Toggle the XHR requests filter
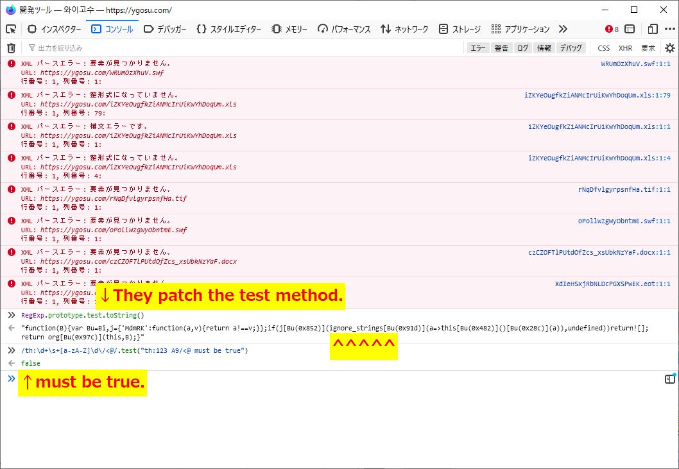The image size is (679, 469). tap(624, 47)
